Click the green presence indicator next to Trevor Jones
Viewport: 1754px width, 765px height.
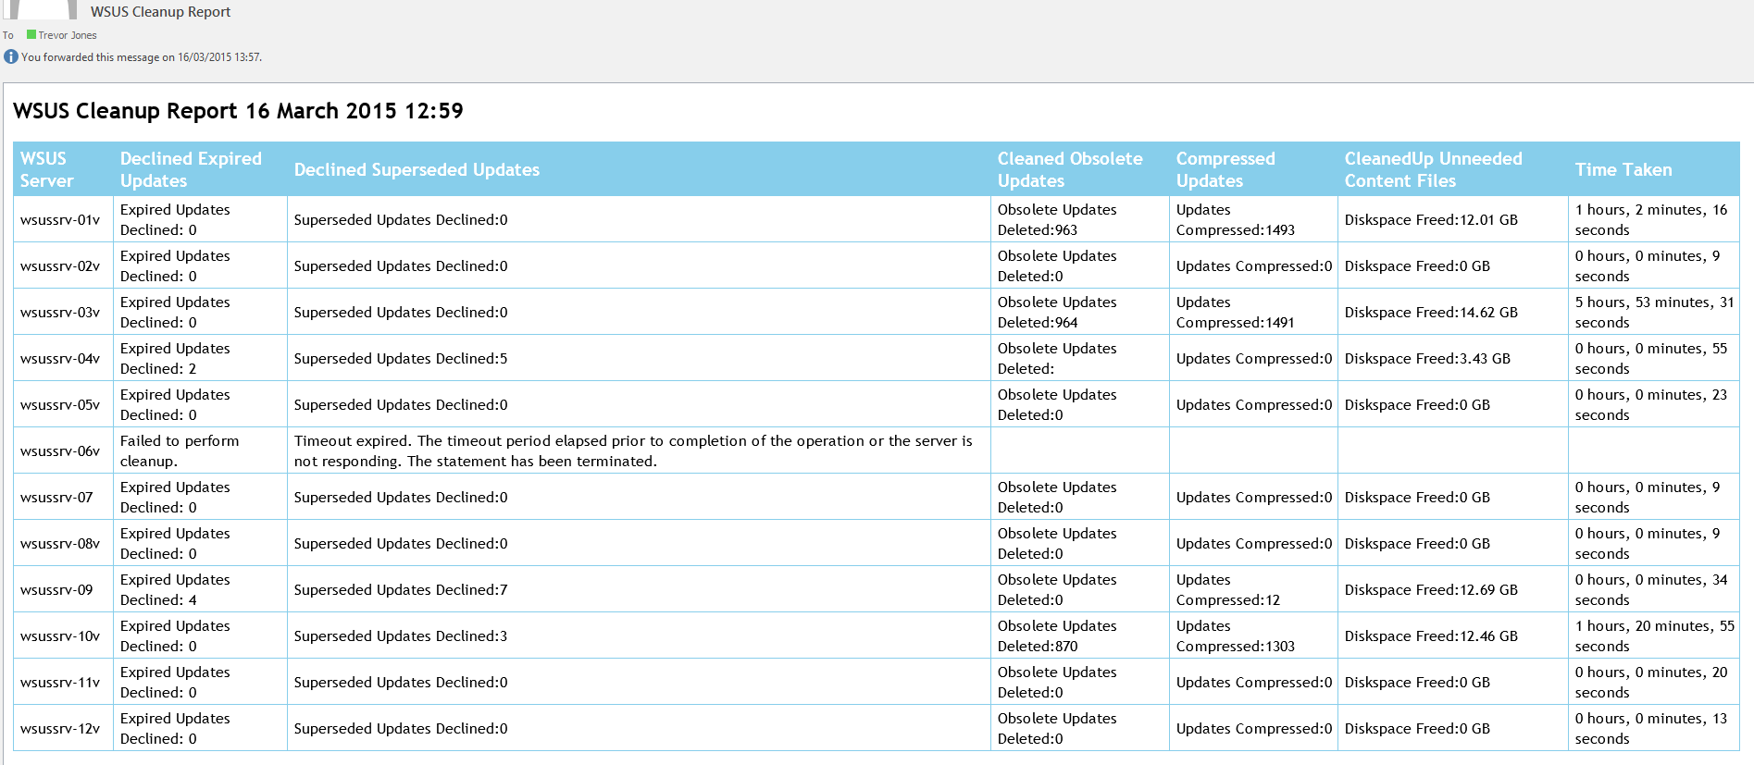tap(31, 35)
